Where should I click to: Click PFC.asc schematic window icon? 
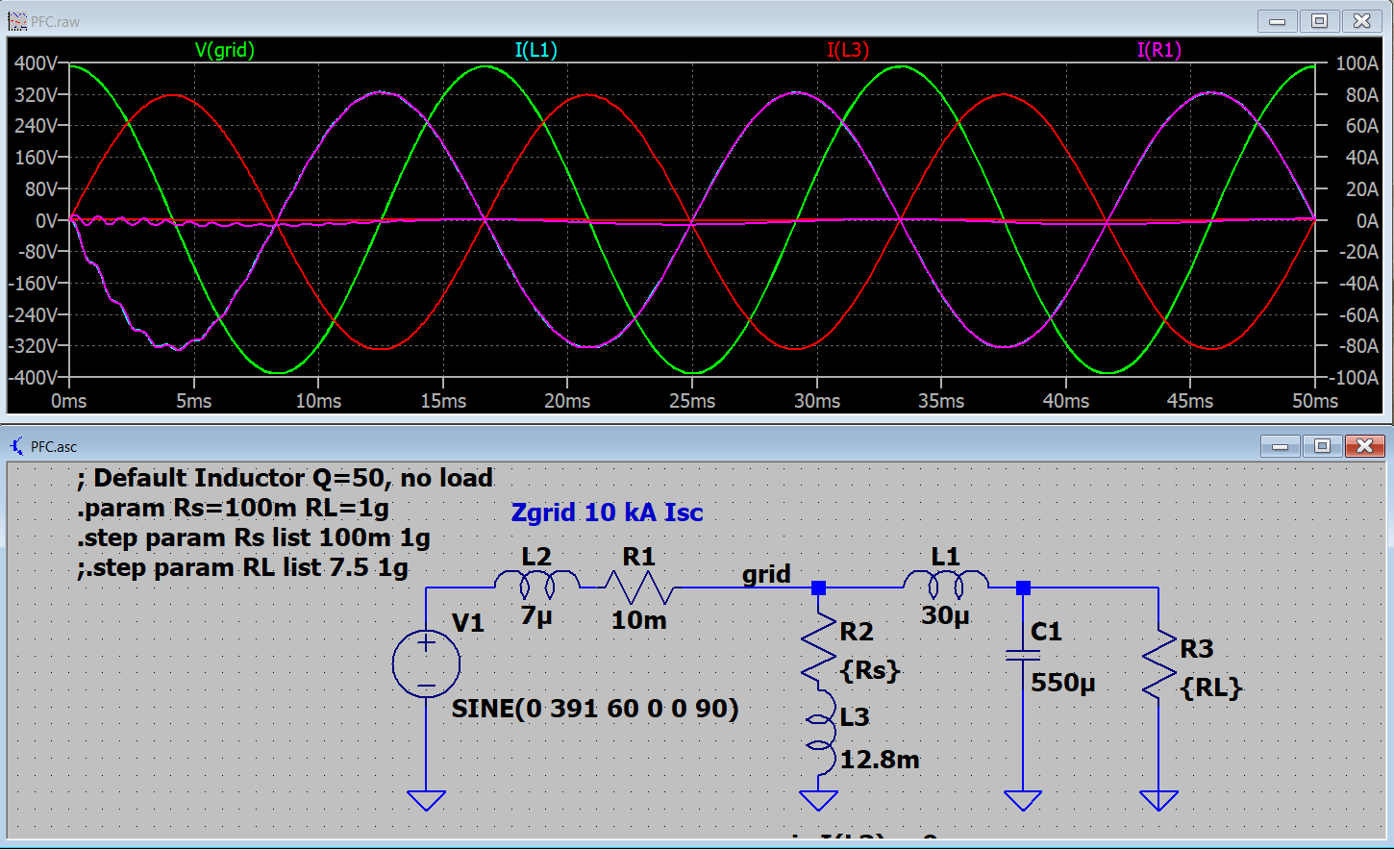point(17,446)
